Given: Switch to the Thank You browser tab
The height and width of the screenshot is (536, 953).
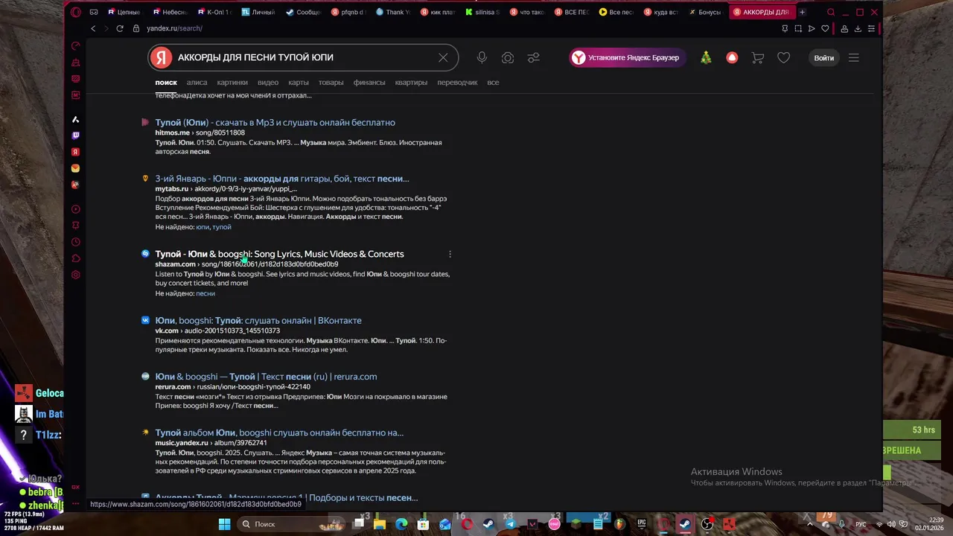Looking at the screenshot, I should (393, 12).
